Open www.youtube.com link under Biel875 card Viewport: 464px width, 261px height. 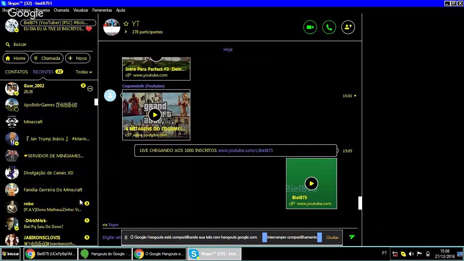[x=314, y=204]
